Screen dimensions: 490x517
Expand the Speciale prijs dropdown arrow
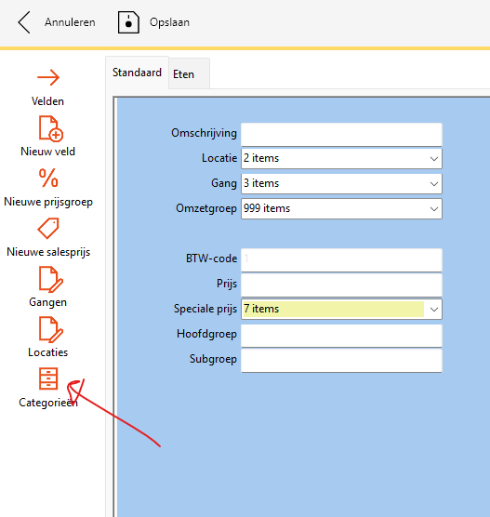click(x=434, y=310)
